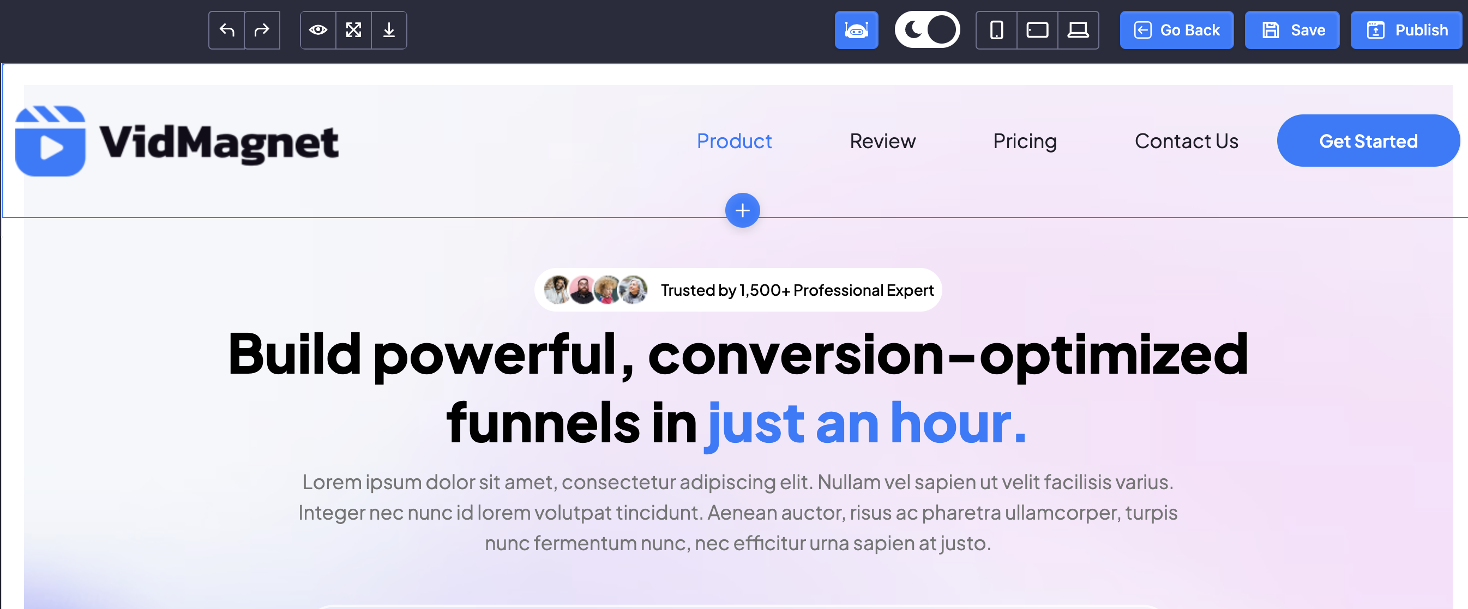Click the VidMagnet logo icon

(x=50, y=141)
